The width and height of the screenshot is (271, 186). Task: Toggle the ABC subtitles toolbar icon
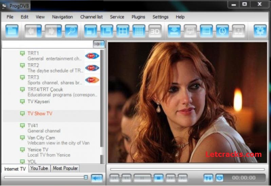coord(190,31)
